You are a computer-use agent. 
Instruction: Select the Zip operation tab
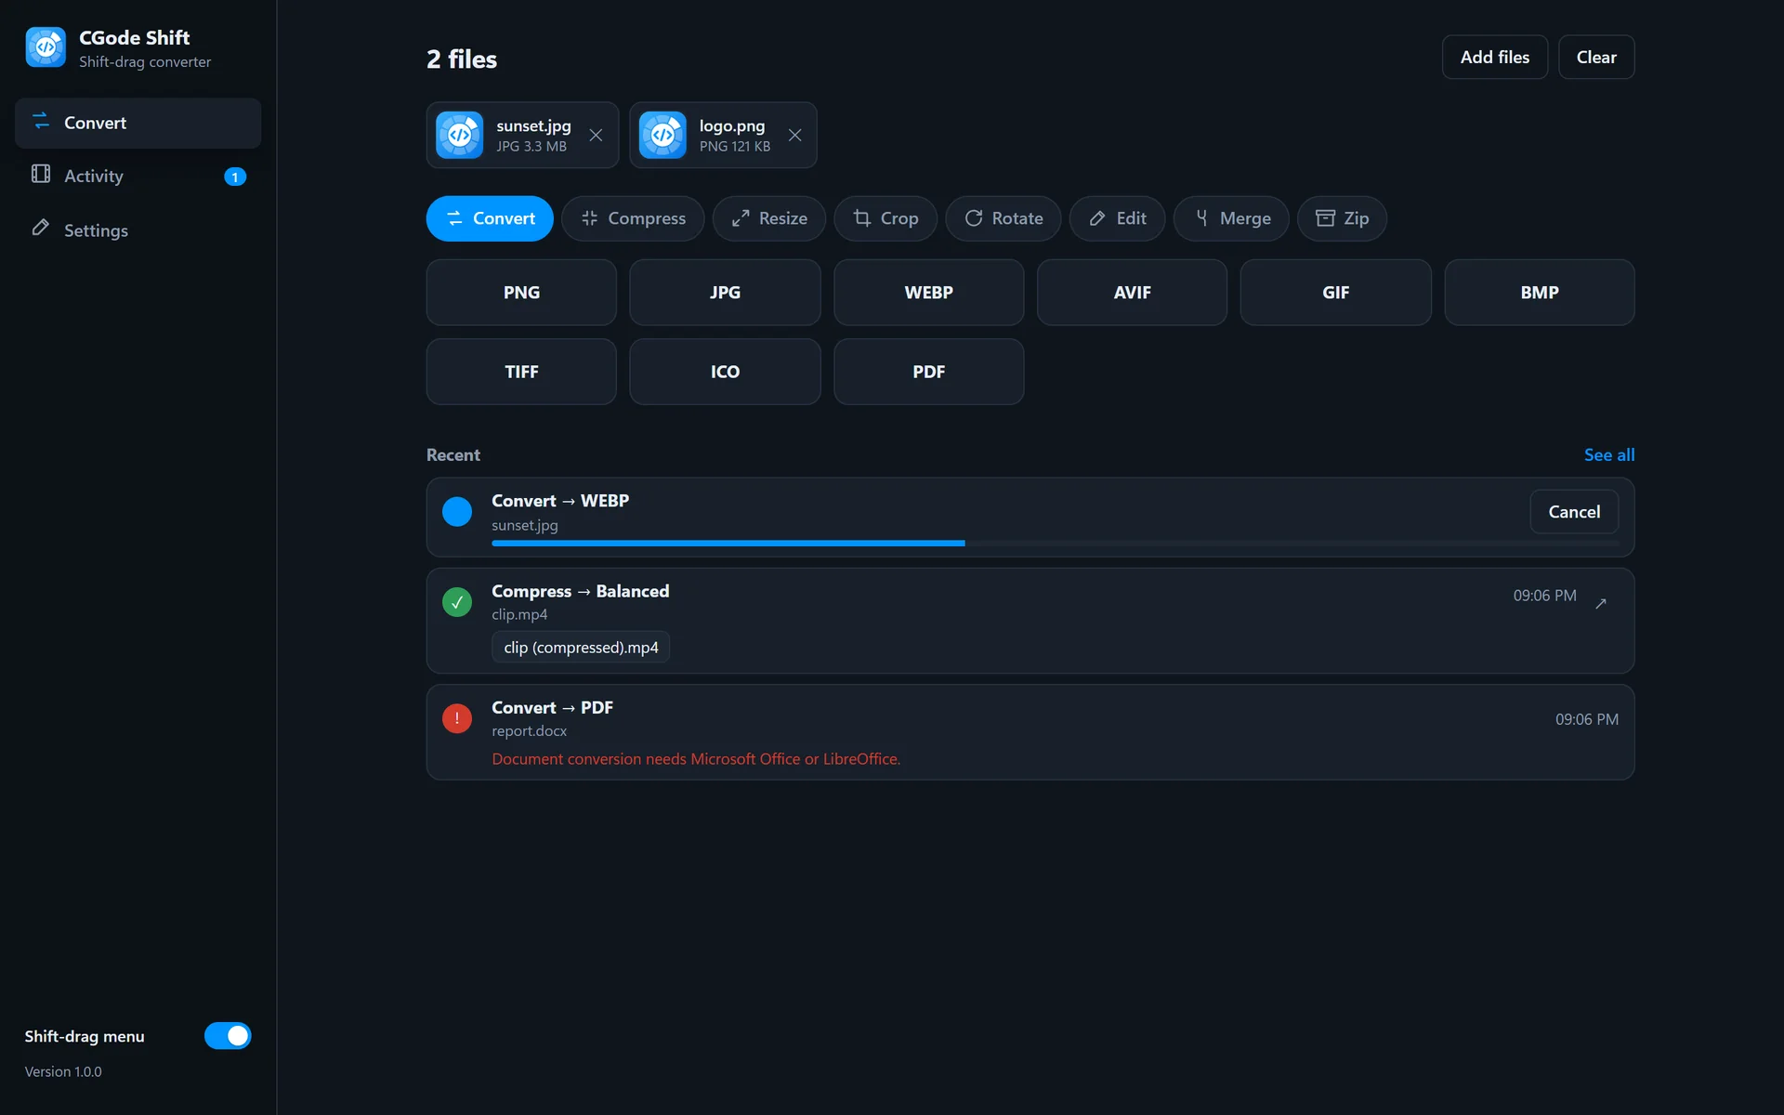[1342, 218]
